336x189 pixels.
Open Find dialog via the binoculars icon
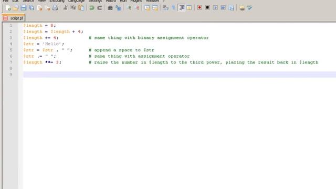tap(110, 8)
